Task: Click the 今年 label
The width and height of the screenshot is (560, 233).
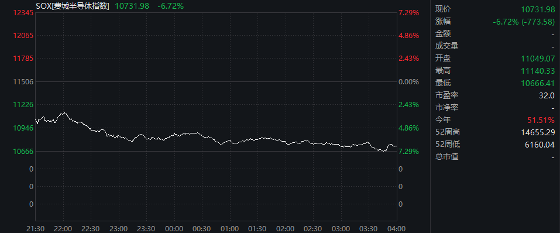Action: click(443, 119)
